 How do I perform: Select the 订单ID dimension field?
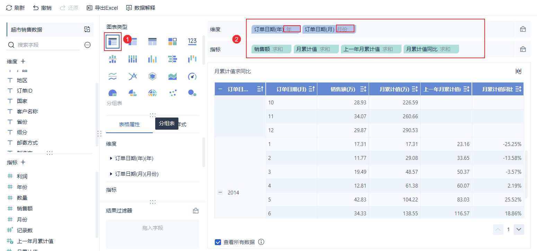(25, 91)
